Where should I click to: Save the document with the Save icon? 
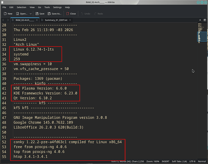click(x=40, y=14)
